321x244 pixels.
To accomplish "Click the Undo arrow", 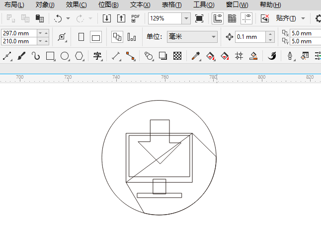I will click(x=58, y=18).
